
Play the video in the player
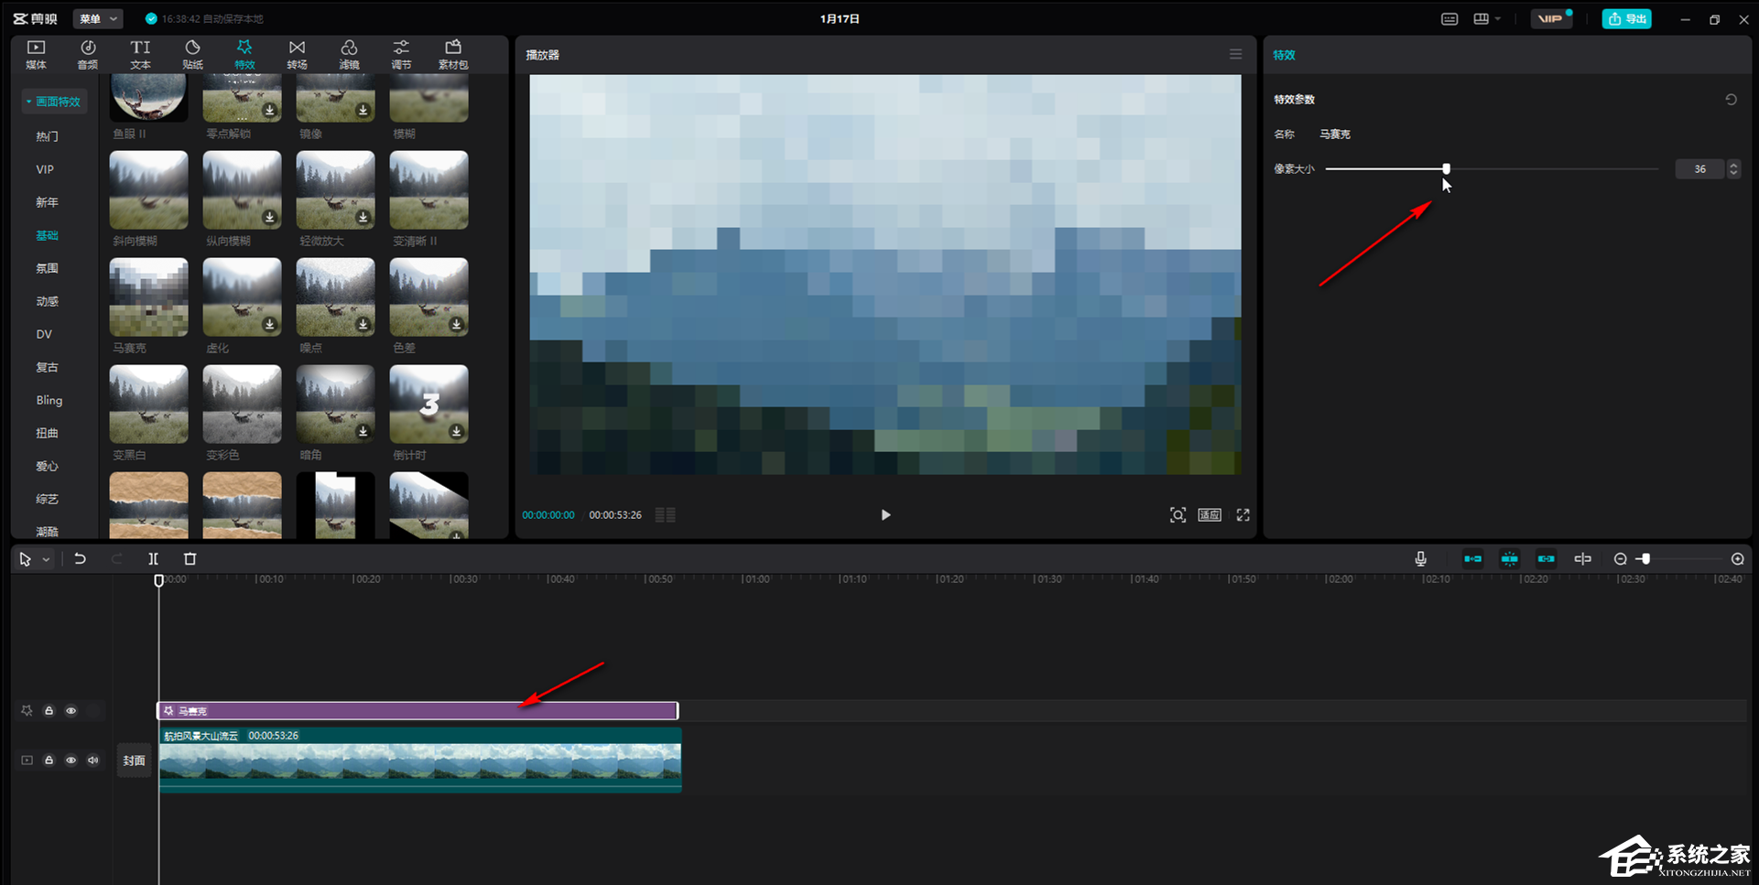[x=885, y=515]
